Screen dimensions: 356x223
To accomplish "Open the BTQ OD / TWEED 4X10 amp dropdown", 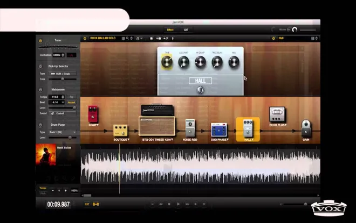I will click(172, 140).
